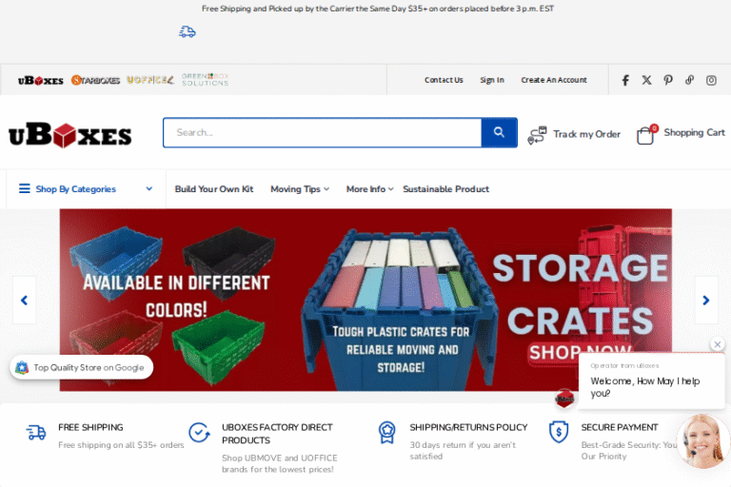The width and height of the screenshot is (731, 487).
Task: Open the Pinterest social icon
Action: pos(668,80)
